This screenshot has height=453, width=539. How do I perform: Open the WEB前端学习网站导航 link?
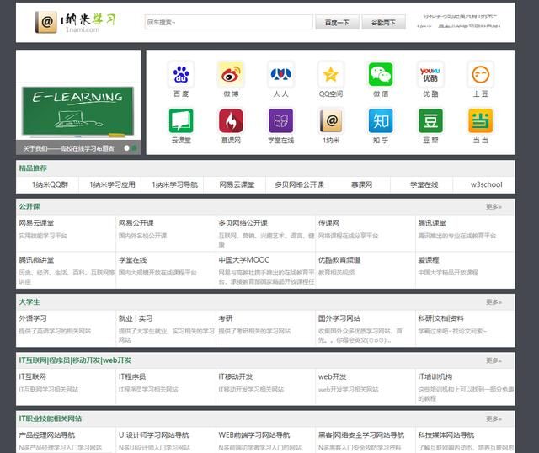pos(254,435)
